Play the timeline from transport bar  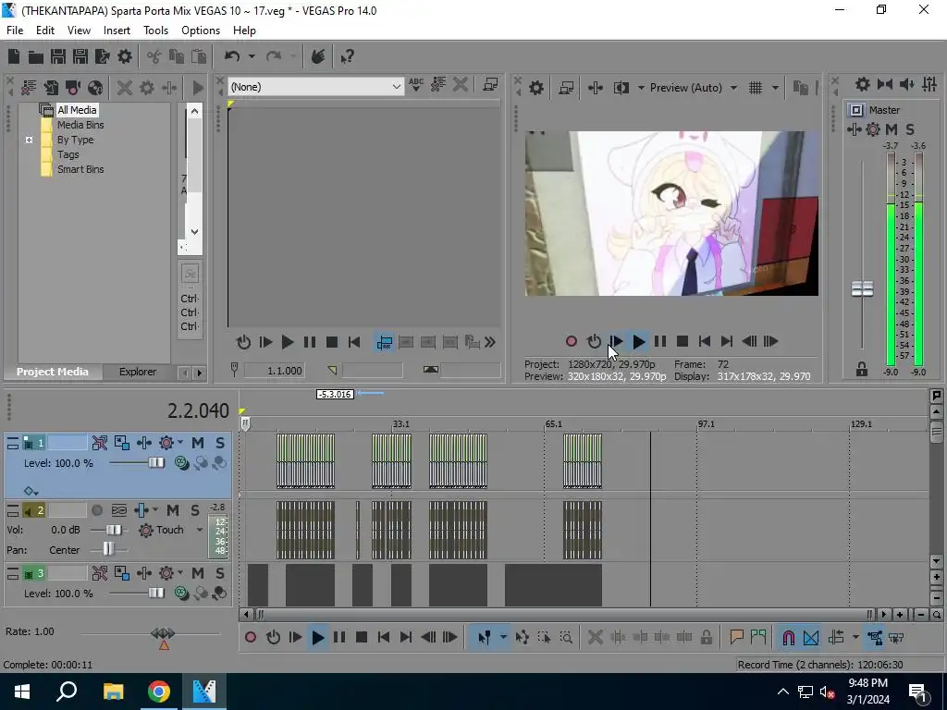[318, 638]
